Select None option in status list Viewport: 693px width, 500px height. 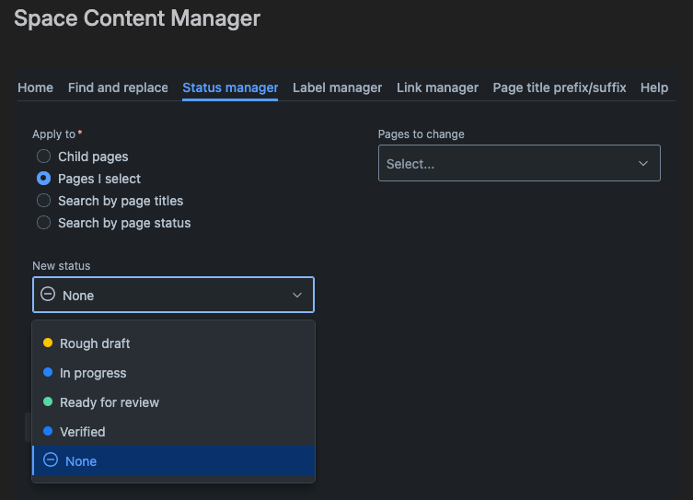coord(173,460)
